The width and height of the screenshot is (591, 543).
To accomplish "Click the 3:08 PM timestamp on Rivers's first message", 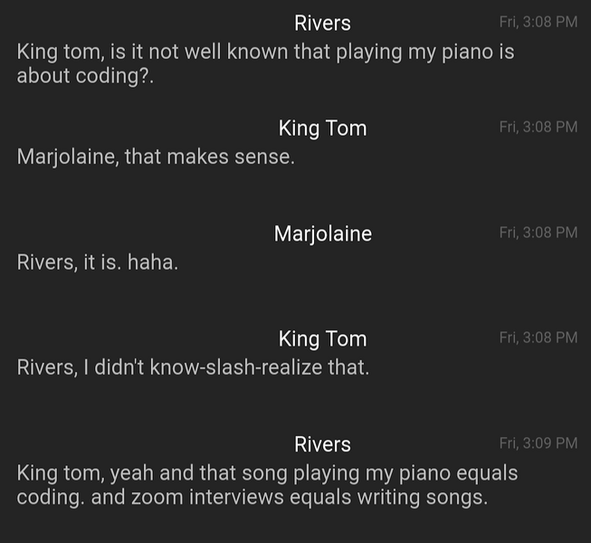I will pyautogui.click(x=538, y=22).
